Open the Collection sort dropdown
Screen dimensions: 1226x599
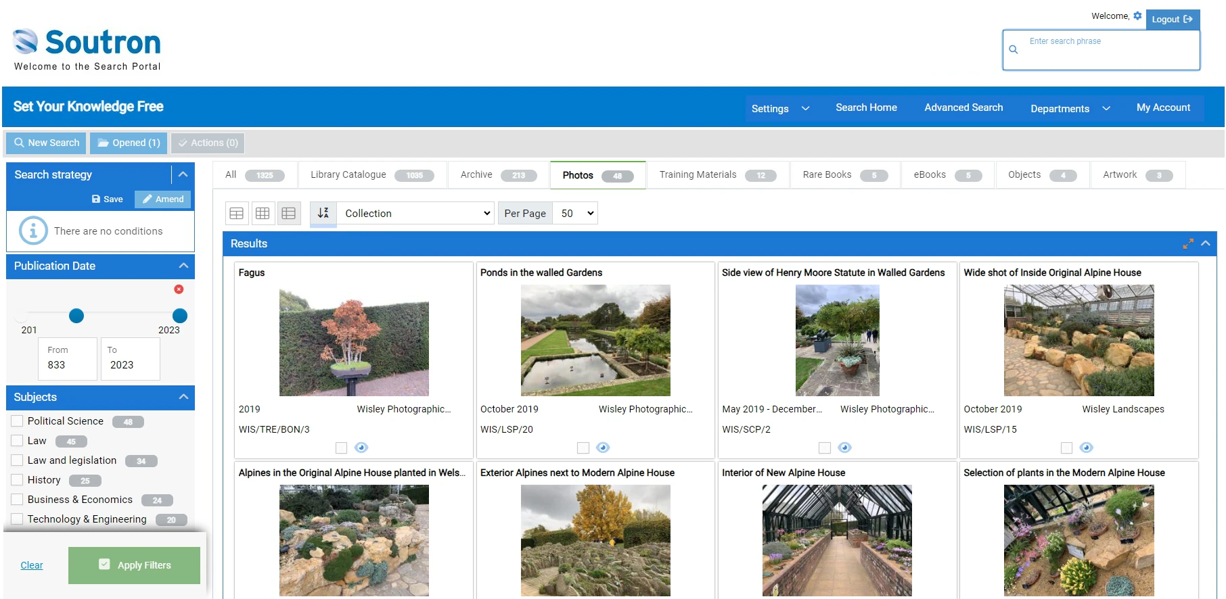click(415, 214)
